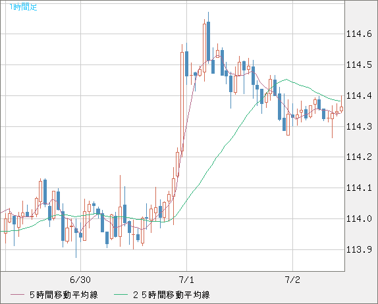Click the purple 5-hour average legend line

pos(17,295)
